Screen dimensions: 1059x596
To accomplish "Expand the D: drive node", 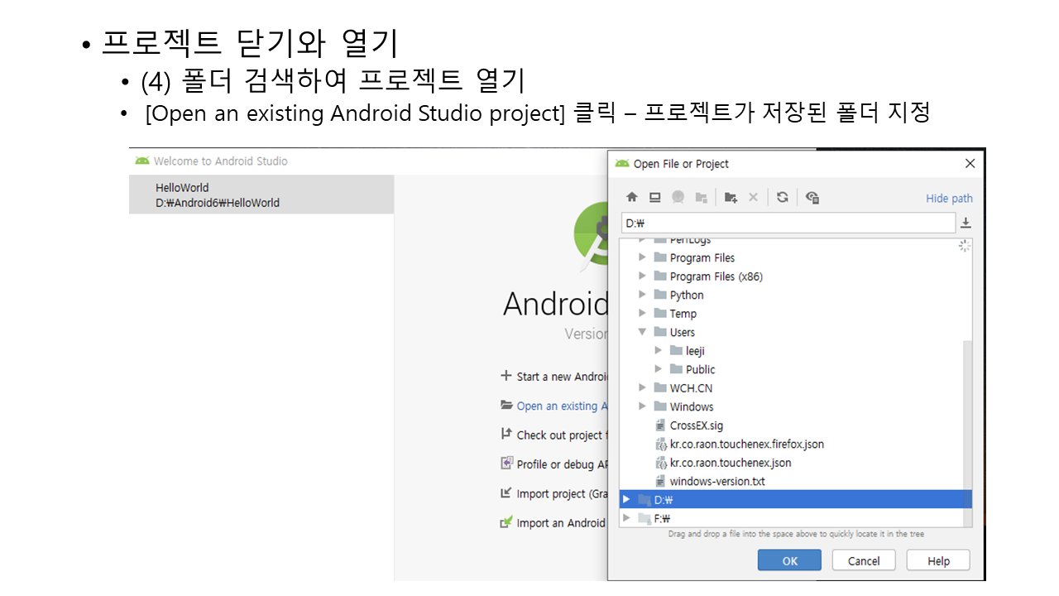I will [626, 500].
